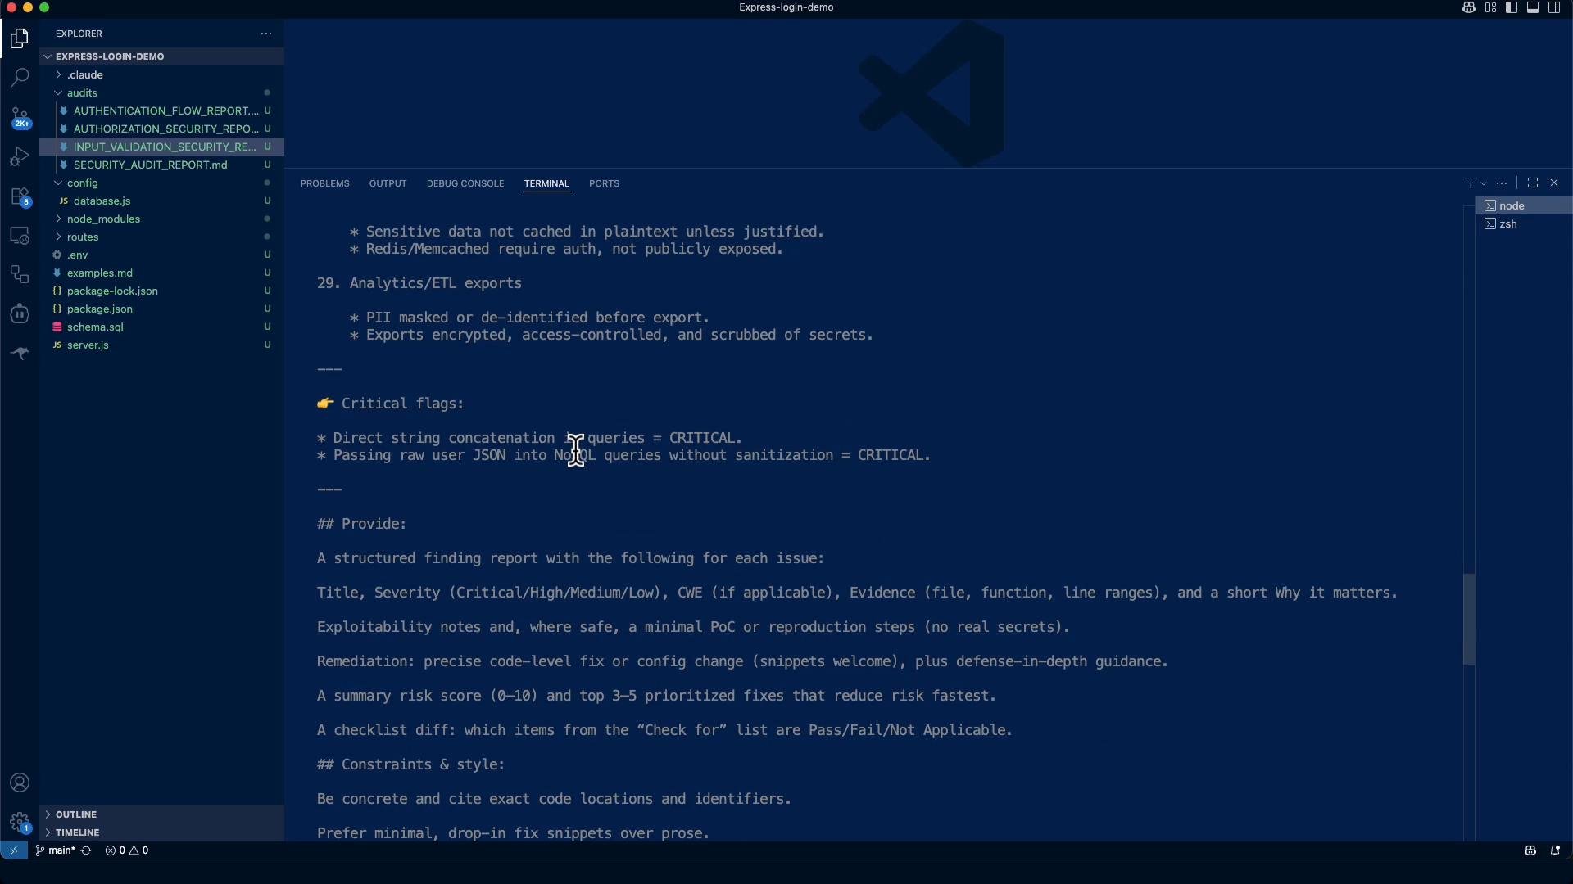Click terminal line '29. Analytics/ETL exports'

pos(419,283)
